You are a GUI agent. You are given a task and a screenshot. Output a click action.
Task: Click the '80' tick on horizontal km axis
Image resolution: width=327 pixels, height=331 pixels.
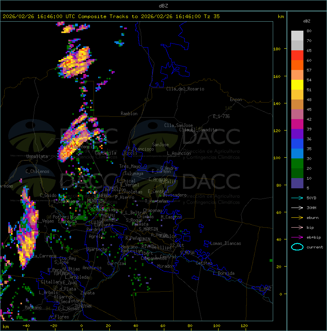pos(190,326)
